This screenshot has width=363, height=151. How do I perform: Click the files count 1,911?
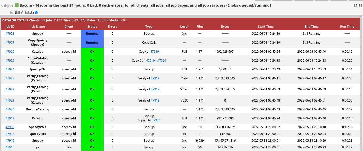pyautogui.click(x=200, y=69)
